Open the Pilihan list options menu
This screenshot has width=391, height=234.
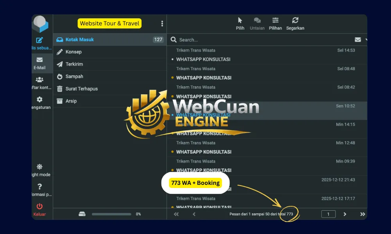coord(275,23)
